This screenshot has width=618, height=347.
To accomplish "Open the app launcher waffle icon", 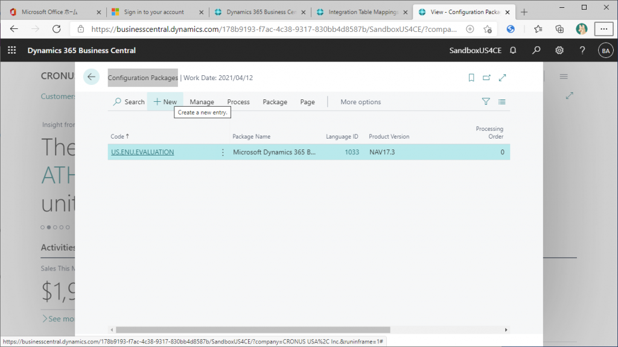I will 12,51.
